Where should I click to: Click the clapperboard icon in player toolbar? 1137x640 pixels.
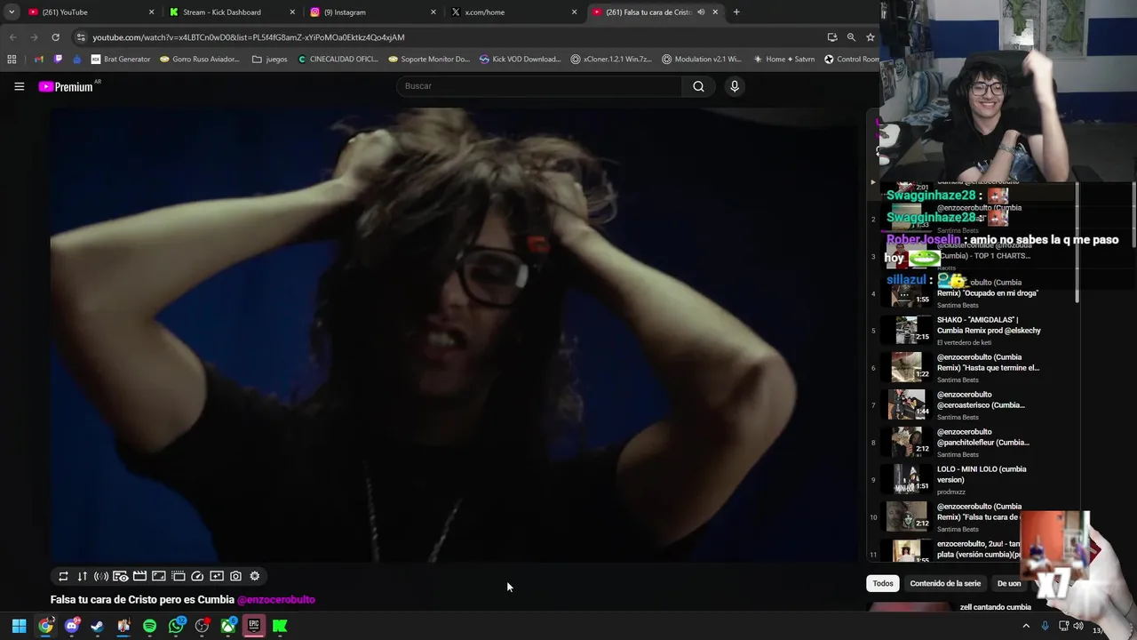(x=139, y=576)
